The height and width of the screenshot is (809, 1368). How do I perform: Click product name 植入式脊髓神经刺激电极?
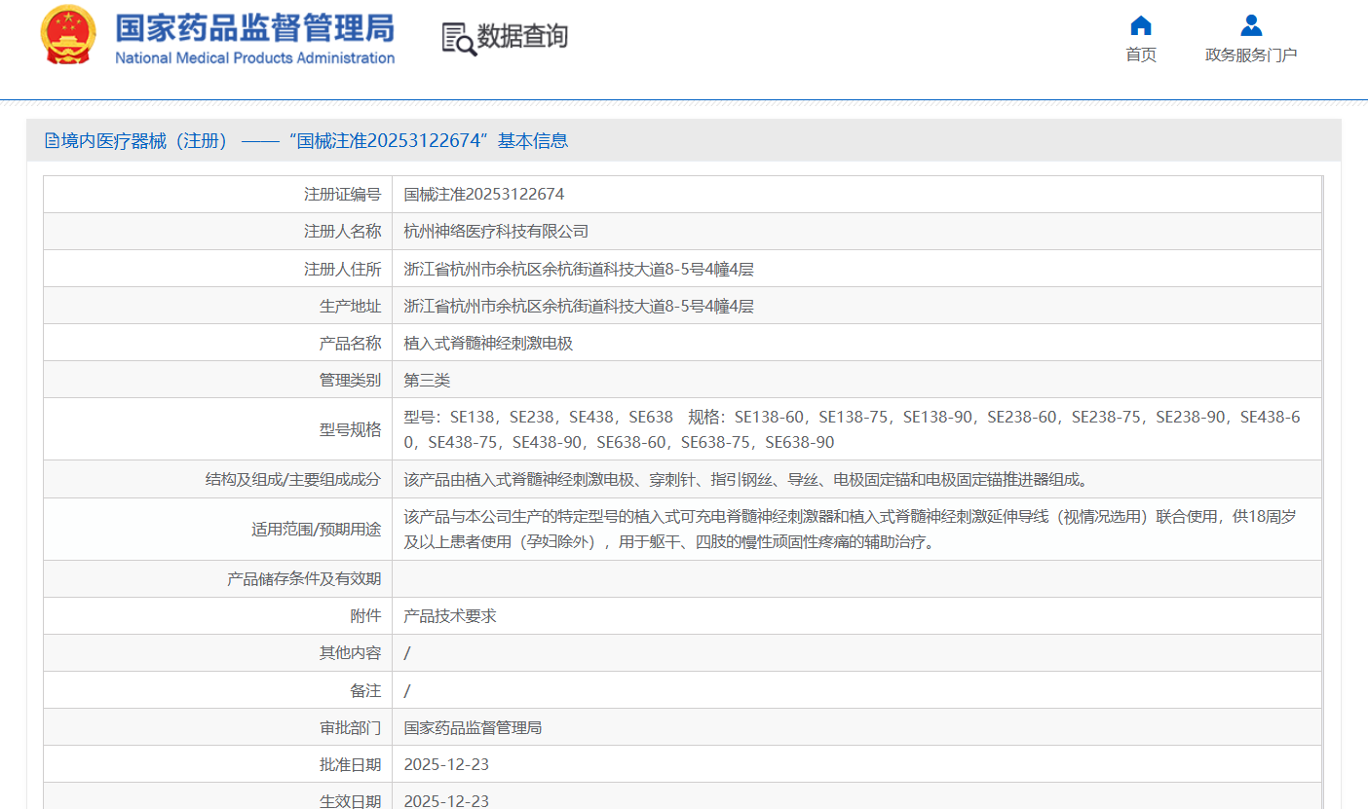488,344
